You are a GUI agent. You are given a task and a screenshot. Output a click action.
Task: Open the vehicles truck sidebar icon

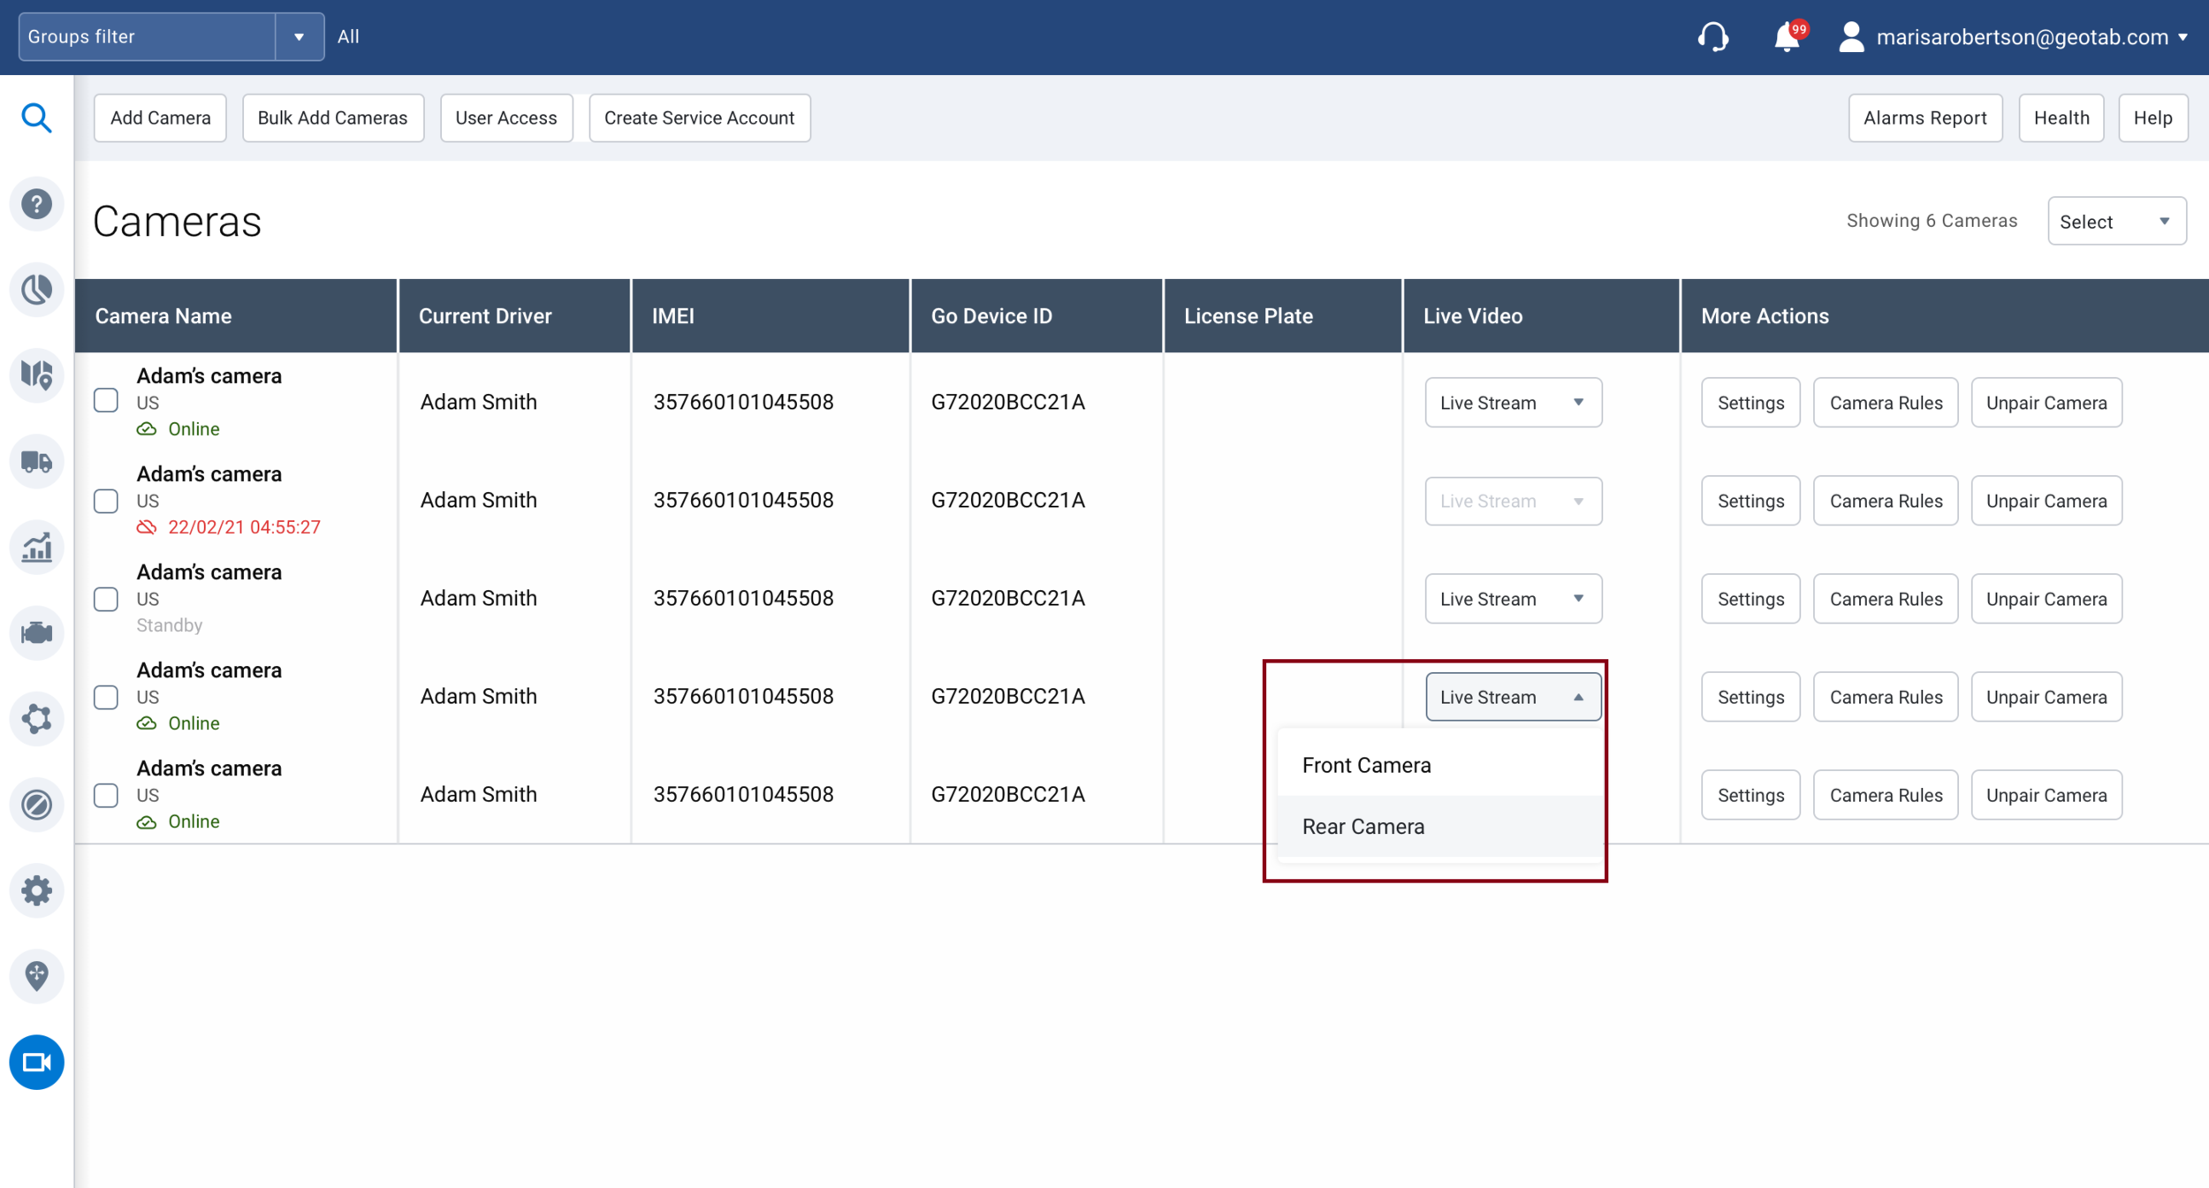36,461
